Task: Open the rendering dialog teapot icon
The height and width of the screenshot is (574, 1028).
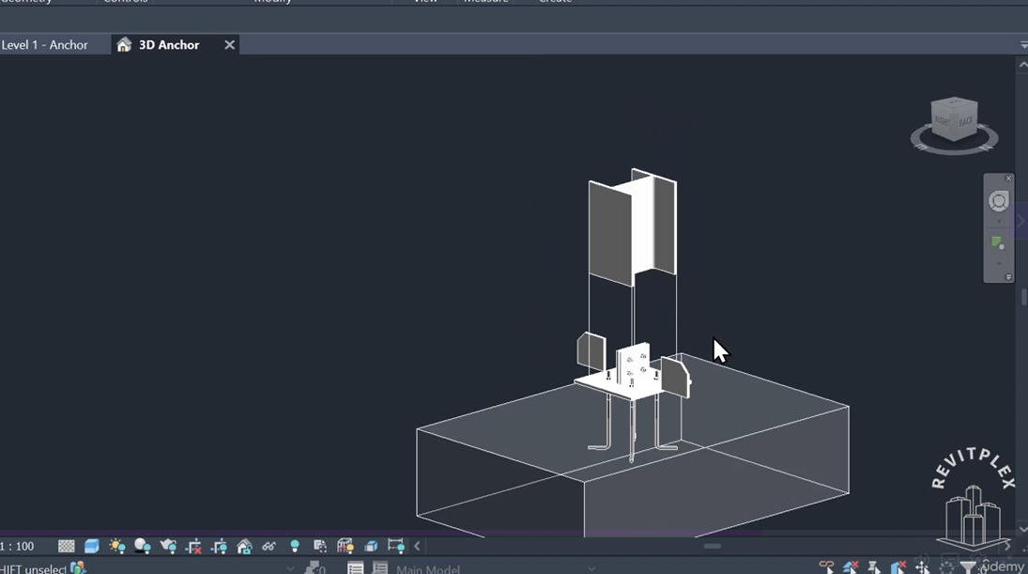Action: coord(168,546)
